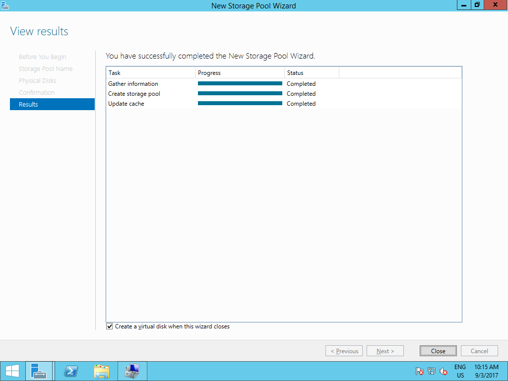Select the Physical Disks step

click(37, 80)
